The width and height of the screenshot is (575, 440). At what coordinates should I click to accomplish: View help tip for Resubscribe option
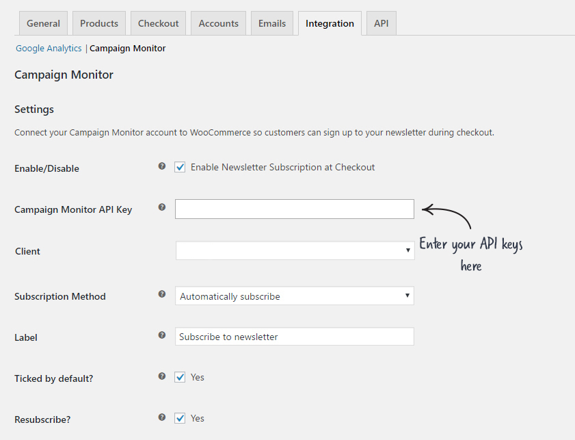(x=162, y=417)
